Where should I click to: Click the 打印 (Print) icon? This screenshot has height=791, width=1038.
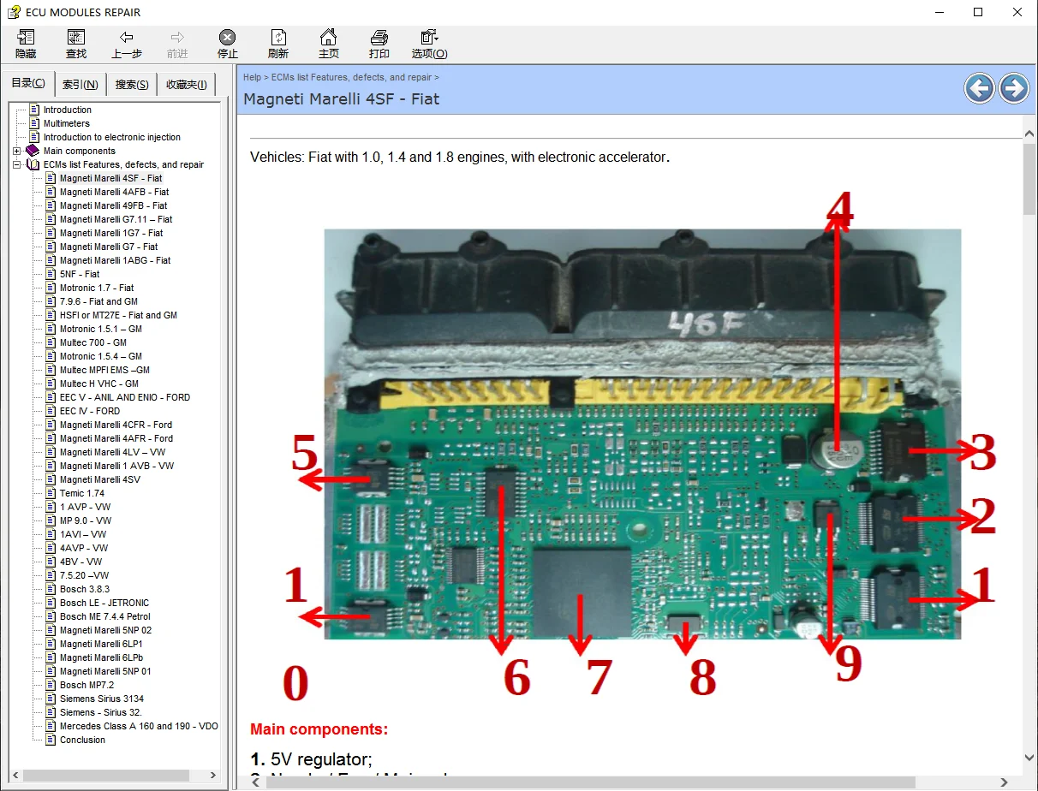point(379,43)
